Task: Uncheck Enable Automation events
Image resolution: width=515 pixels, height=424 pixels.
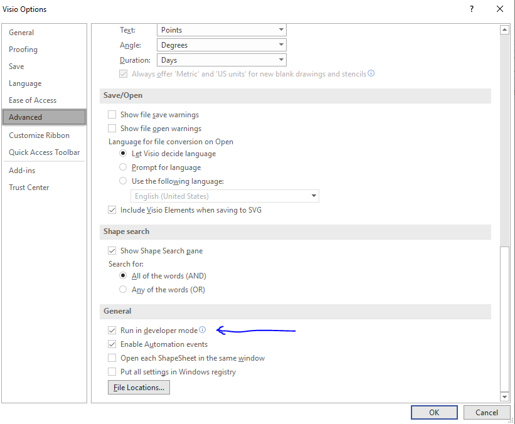Action: (112, 344)
